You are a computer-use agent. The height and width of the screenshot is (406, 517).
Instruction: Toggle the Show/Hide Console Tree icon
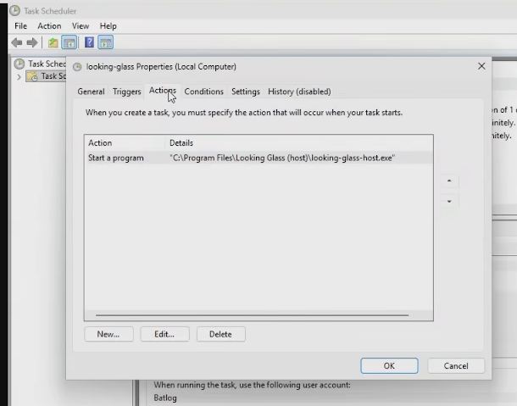click(69, 42)
